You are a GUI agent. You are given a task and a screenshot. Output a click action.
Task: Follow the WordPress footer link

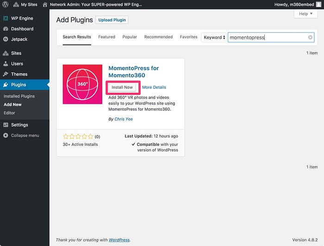pos(119,240)
